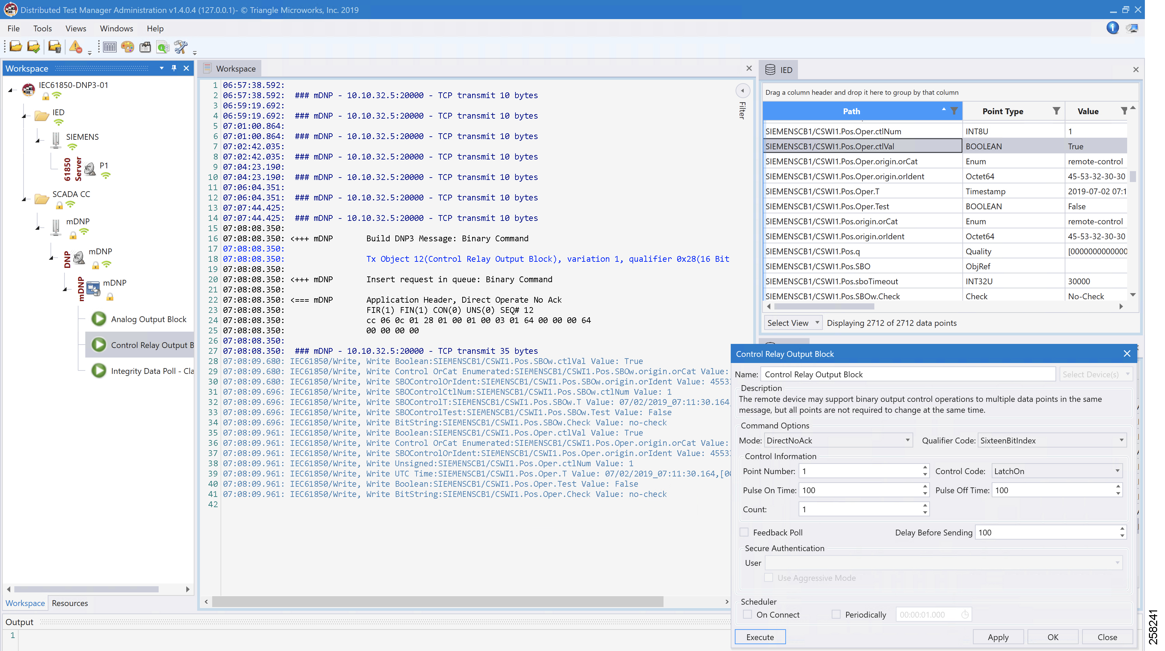
Task: Open the Workspace panel options arrow
Action: click(x=161, y=68)
